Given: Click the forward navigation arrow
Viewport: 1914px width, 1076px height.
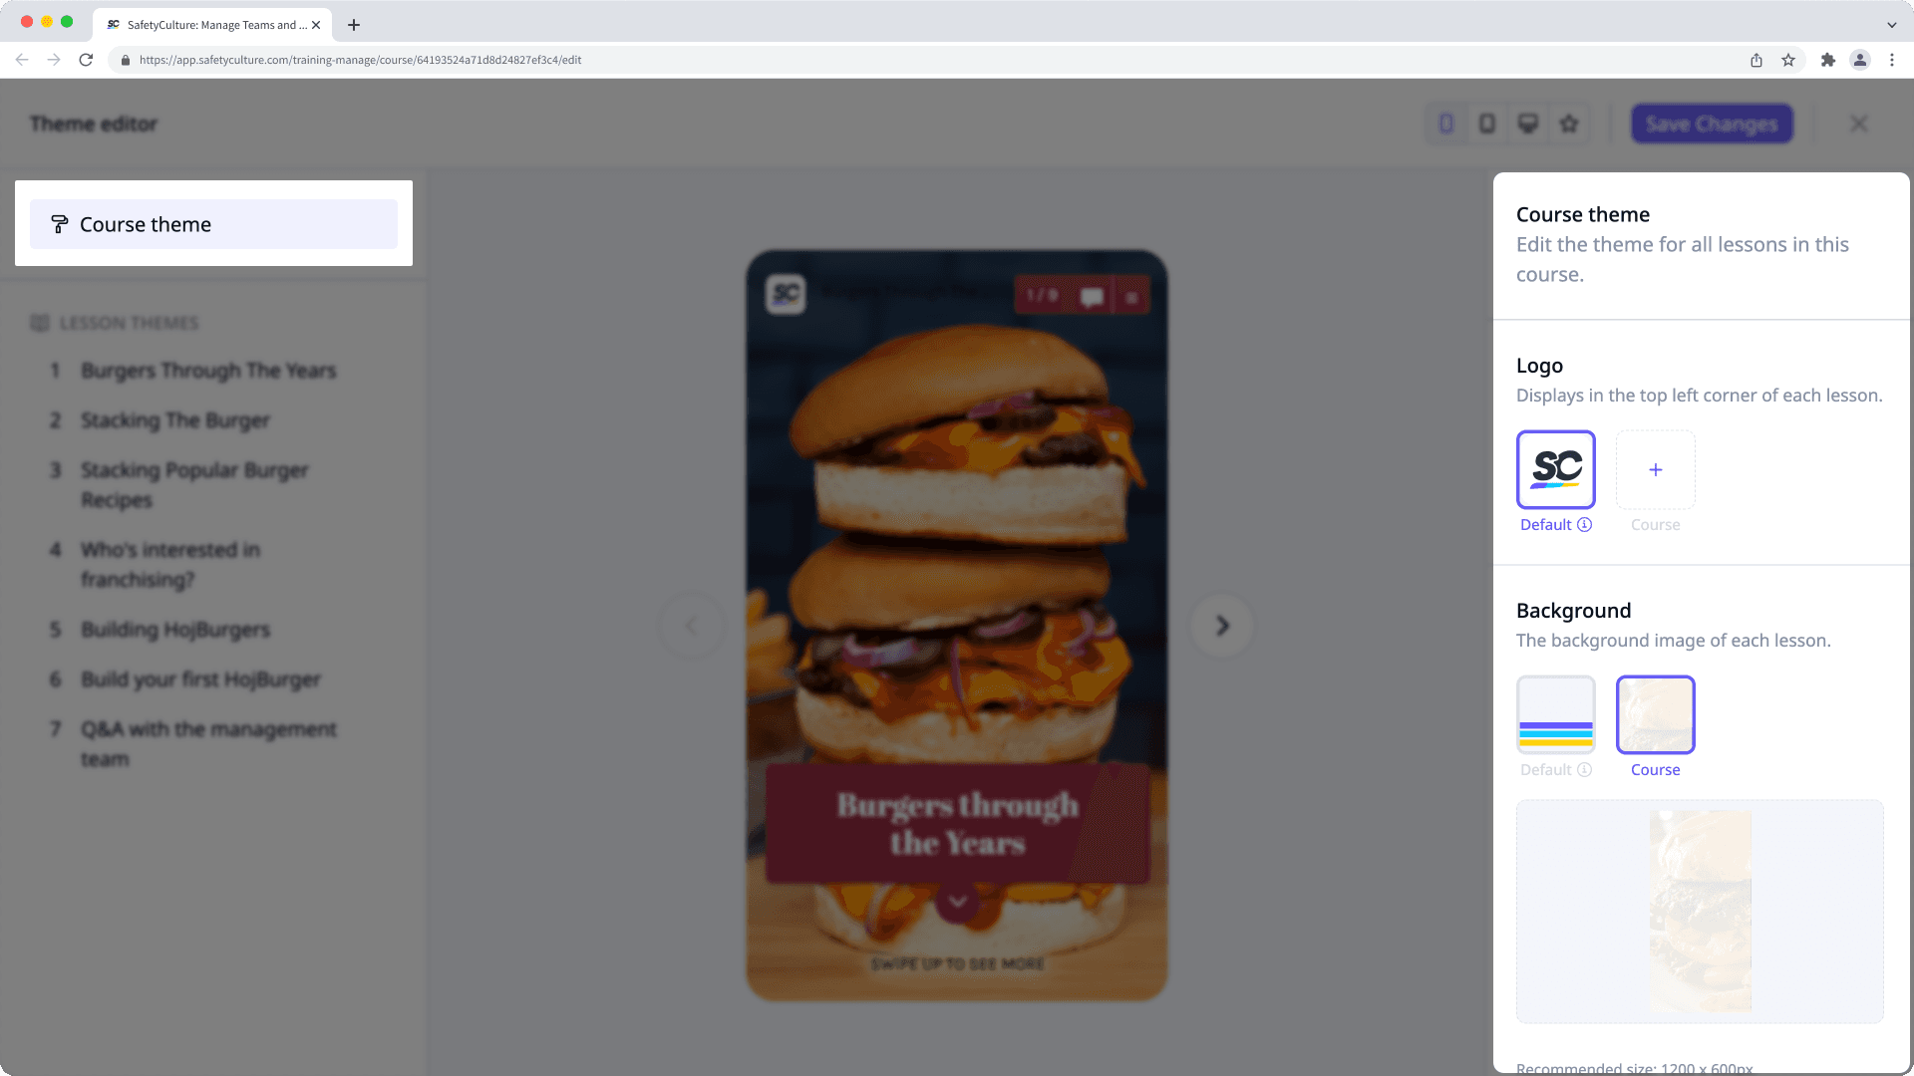Looking at the screenshot, I should tap(1218, 626).
